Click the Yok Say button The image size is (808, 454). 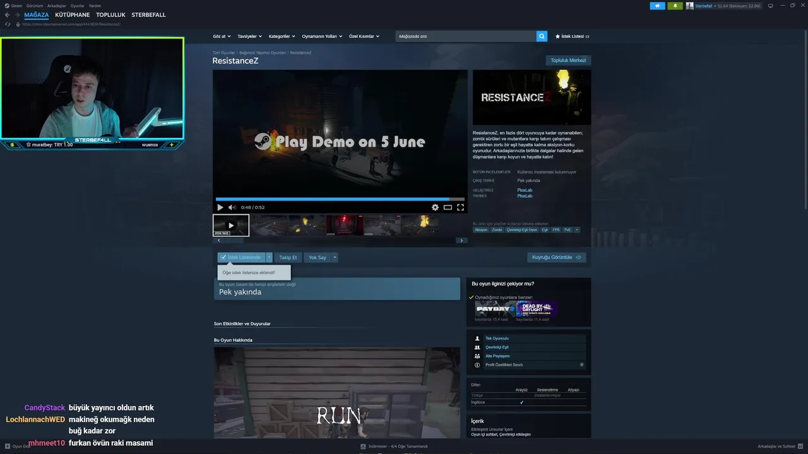pyautogui.click(x=318, y=257)
